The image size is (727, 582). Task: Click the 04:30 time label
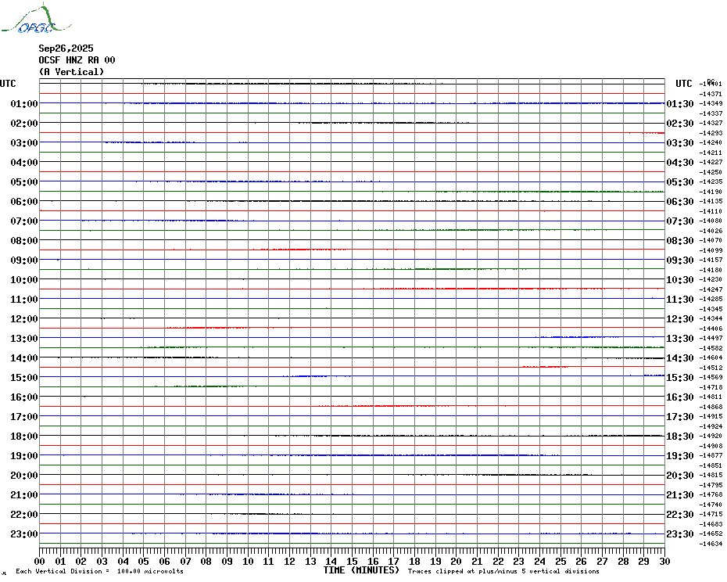pyautogui.click(x=680, y=163)
